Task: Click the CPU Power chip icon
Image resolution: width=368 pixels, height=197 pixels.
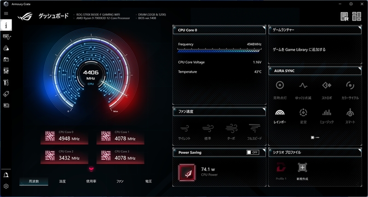Action: tap(187, 173)
